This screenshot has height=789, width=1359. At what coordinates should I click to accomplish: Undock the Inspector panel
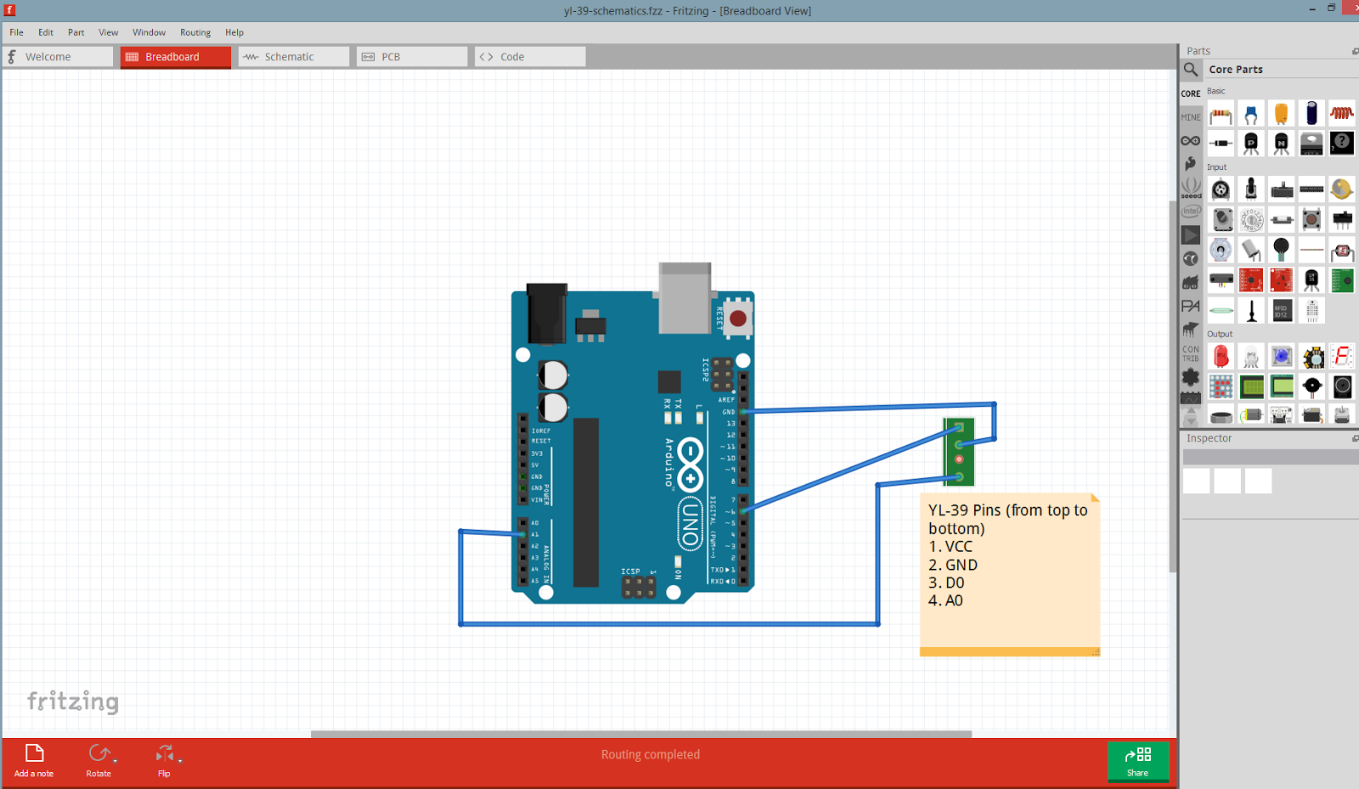click(1355, 439)
